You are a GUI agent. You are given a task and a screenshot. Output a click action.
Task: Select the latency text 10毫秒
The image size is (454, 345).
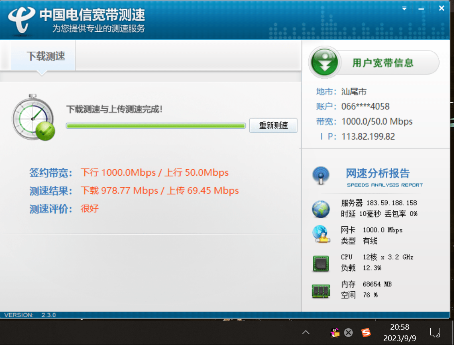point(370,214)
